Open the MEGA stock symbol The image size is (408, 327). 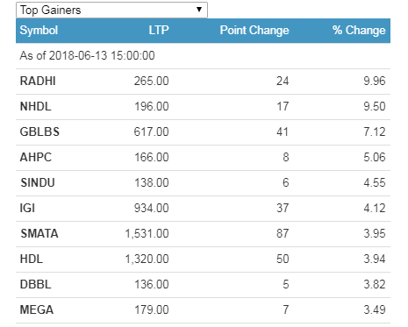(37, 309)
